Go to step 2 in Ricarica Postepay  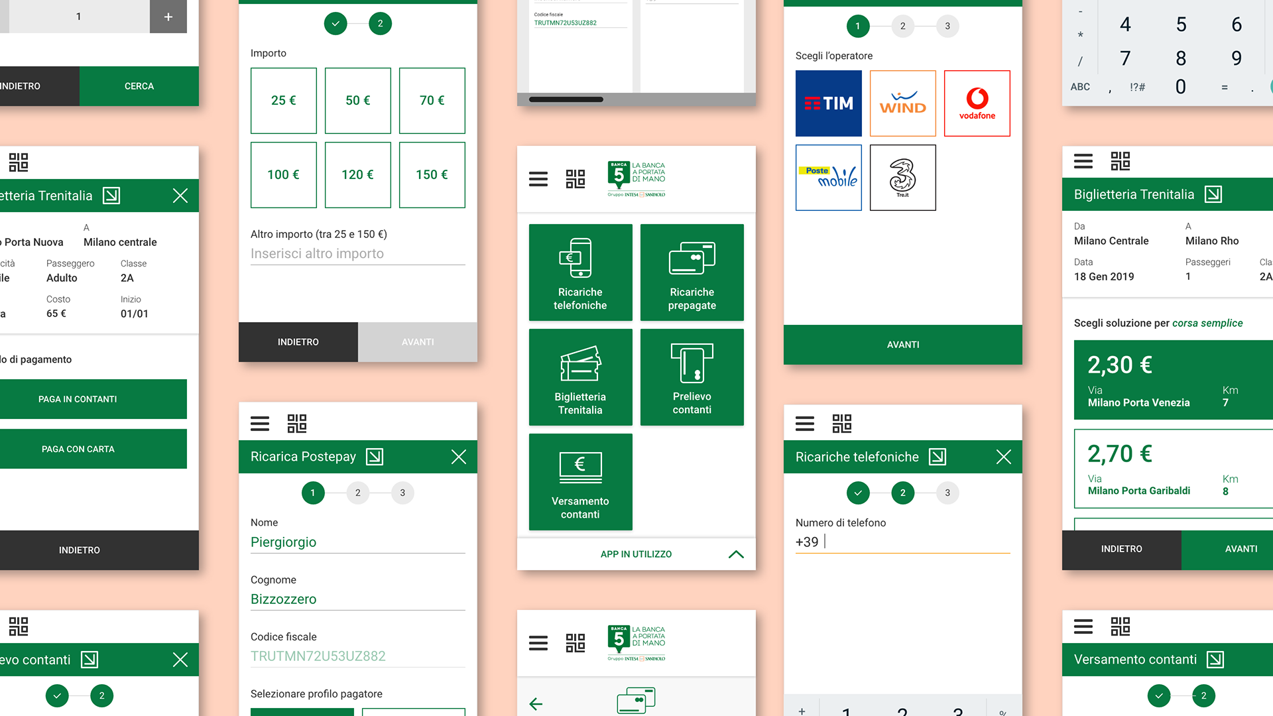[x=358, y=493]
